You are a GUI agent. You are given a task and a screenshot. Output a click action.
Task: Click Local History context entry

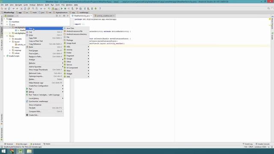tap(45, 98)
